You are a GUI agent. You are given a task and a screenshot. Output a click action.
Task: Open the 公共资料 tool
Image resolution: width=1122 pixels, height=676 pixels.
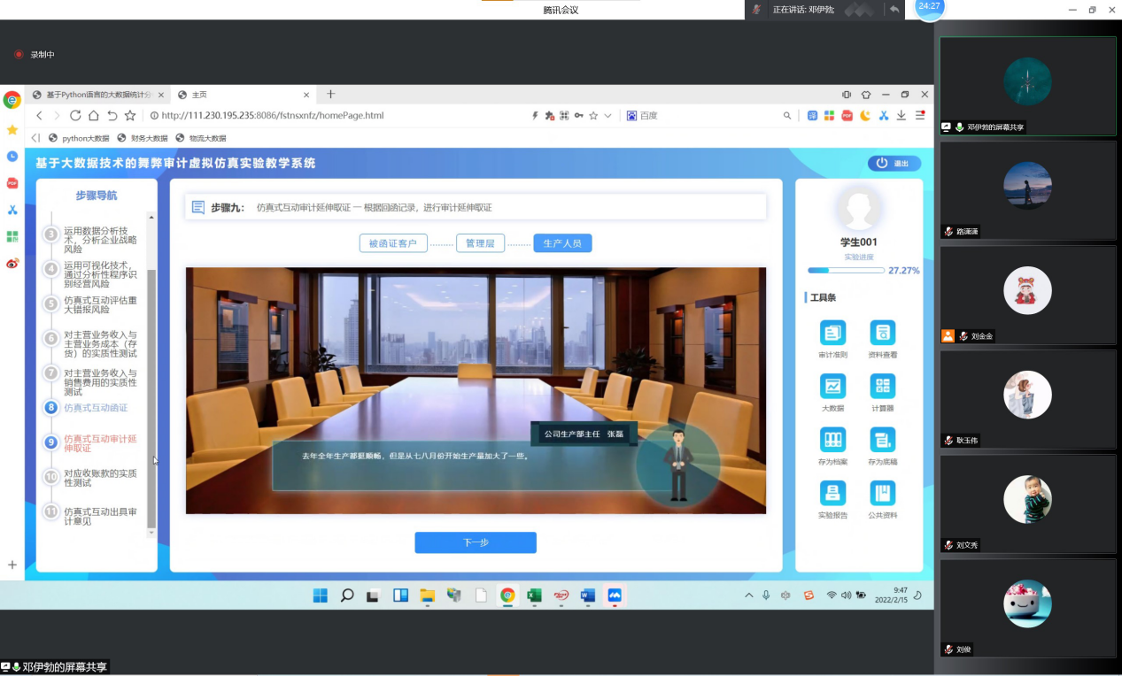coord(882,493)
